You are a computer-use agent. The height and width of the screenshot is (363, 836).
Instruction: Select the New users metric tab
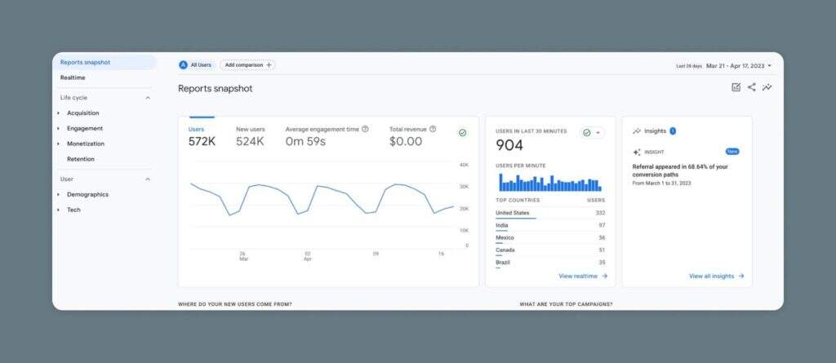(x=250, y=136)
